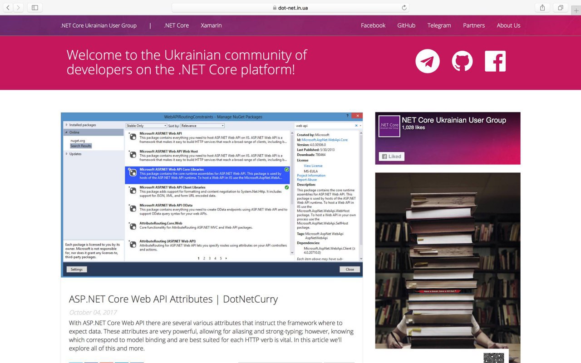
Task: Open Stable Only dropdown in the NuGet screenshot
Action: click(x=146, y=126)
